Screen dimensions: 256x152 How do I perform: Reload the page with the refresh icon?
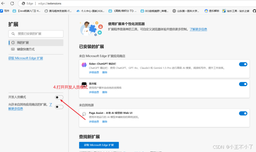point(12,3)
